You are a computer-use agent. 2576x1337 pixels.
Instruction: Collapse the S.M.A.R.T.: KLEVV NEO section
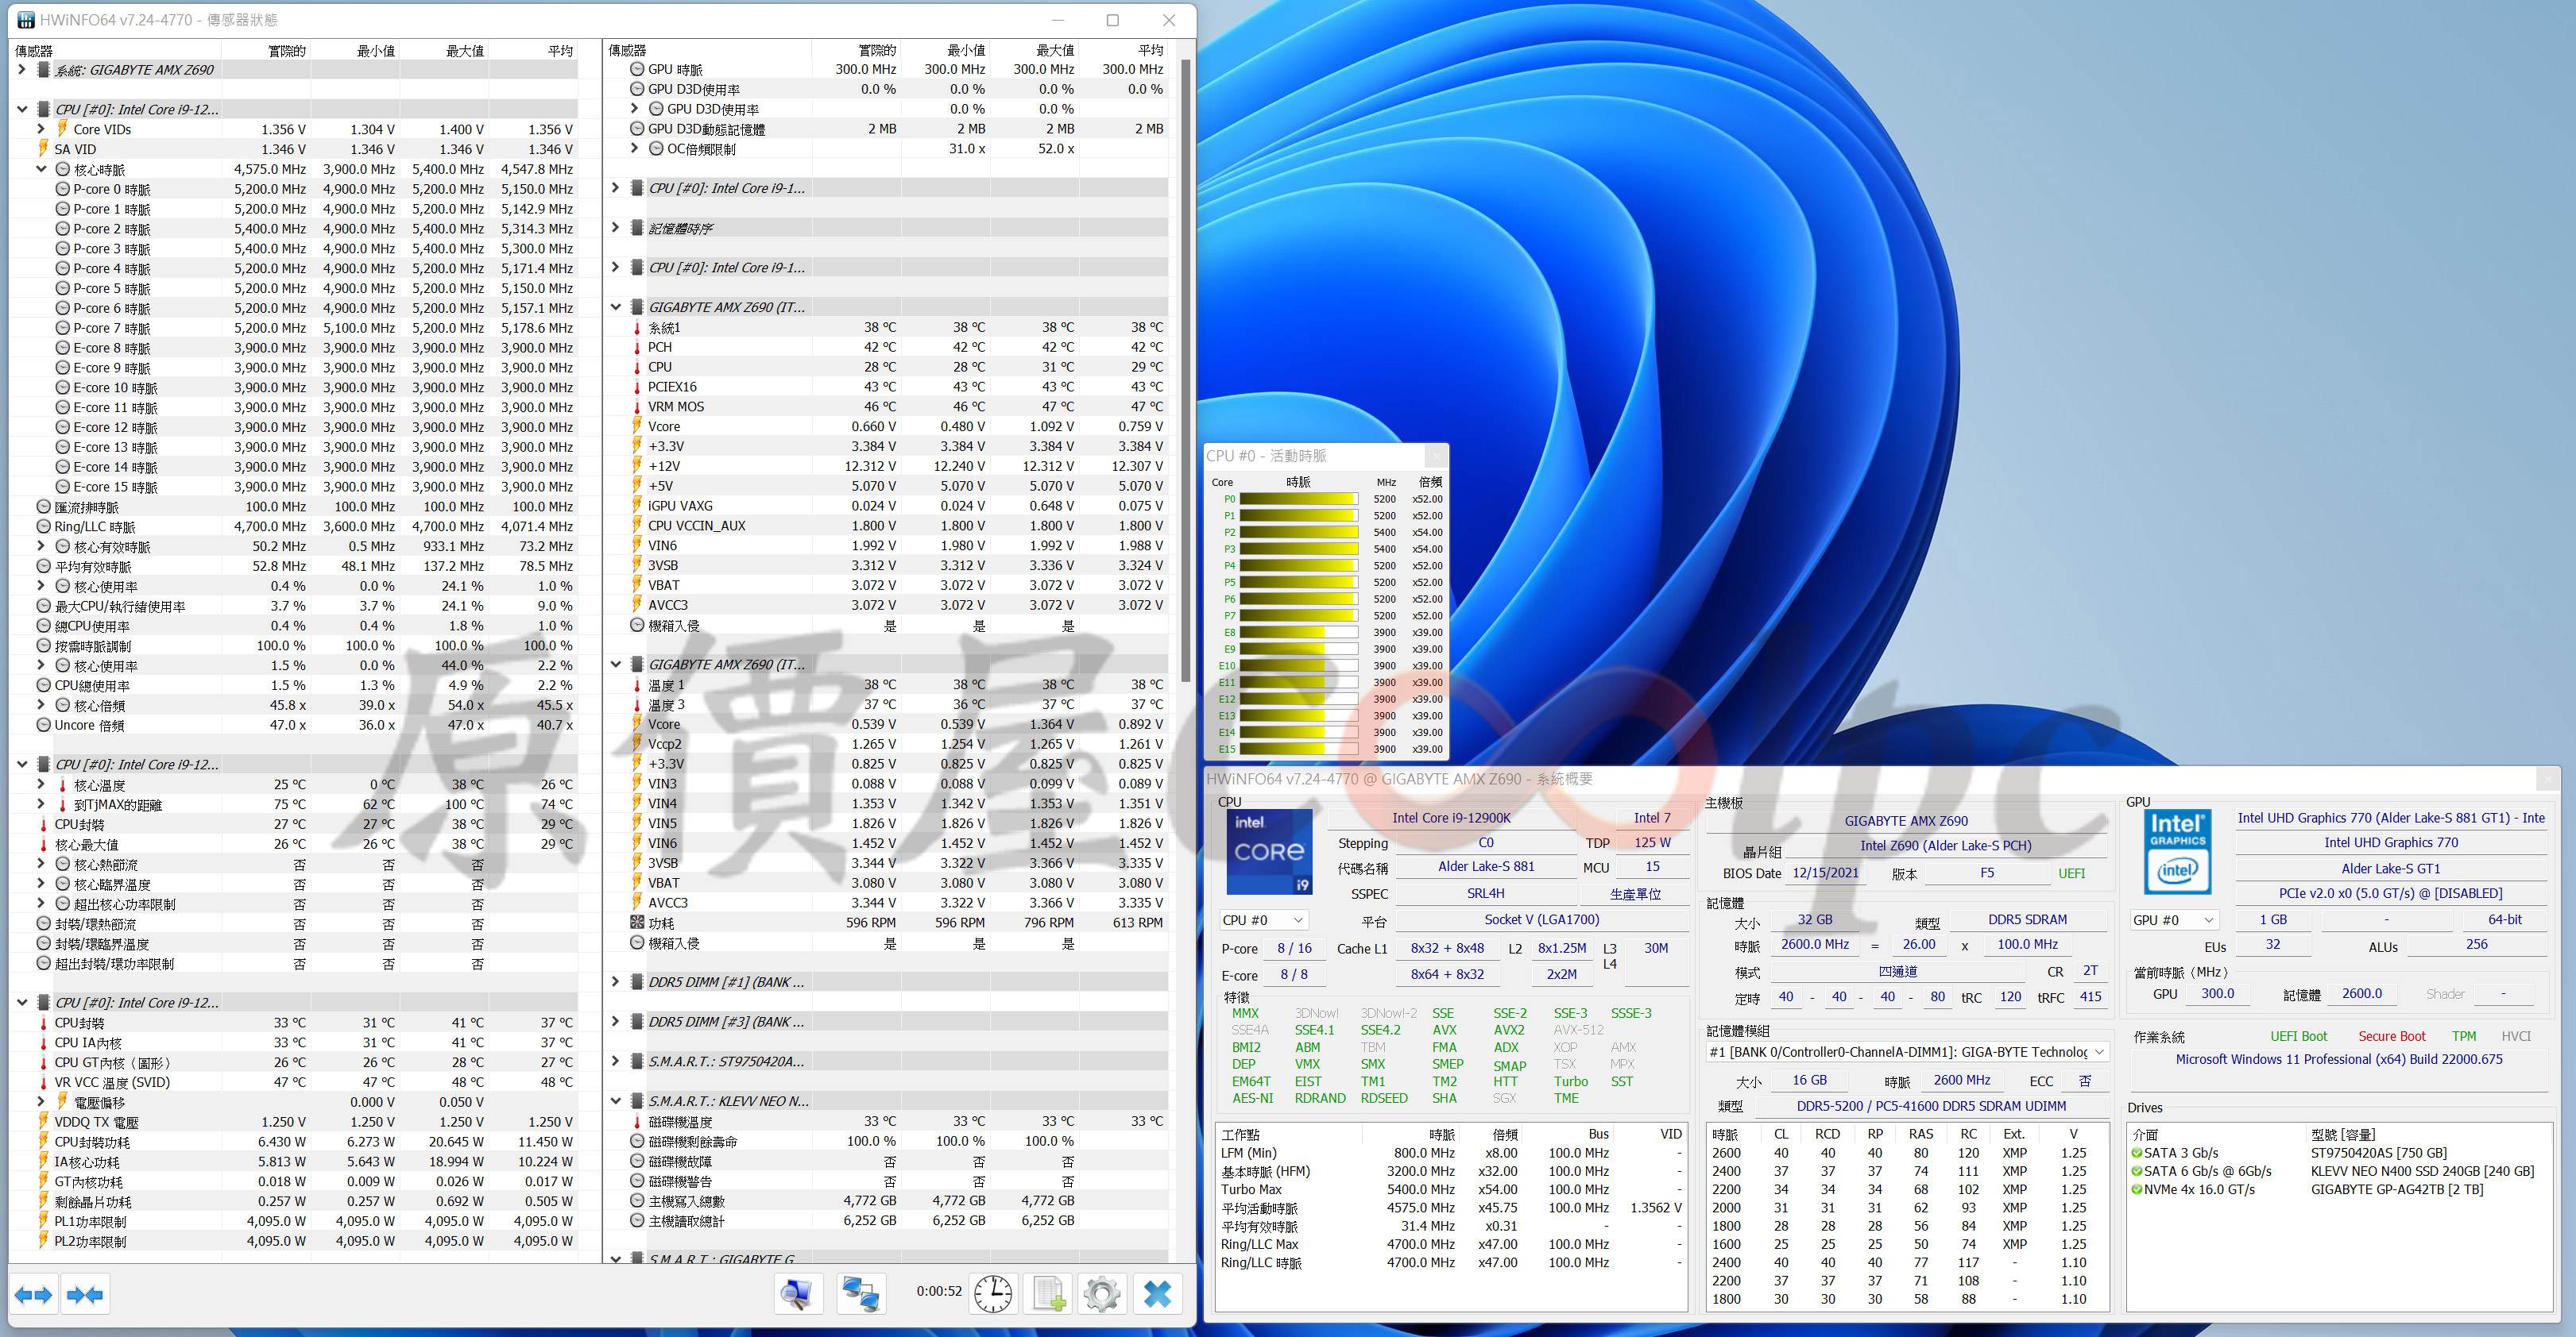616,1101
